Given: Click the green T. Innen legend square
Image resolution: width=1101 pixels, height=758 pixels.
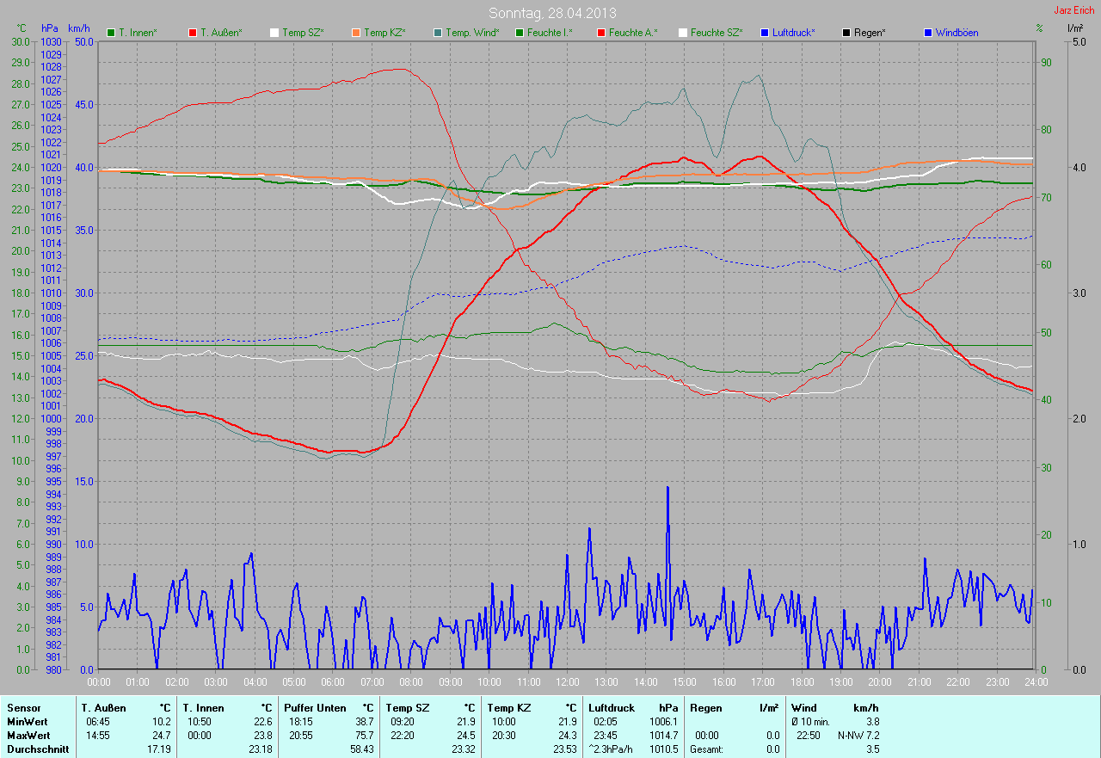Looking at the screenshot, I should coord(111,33).
